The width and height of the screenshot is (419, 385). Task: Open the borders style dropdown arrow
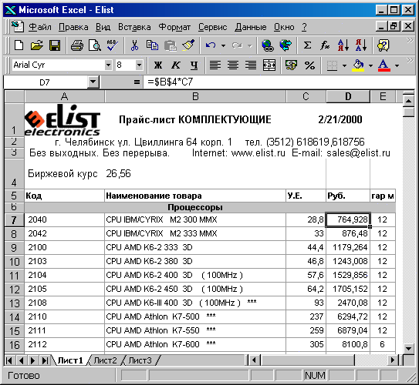click(x=344, y=65)
